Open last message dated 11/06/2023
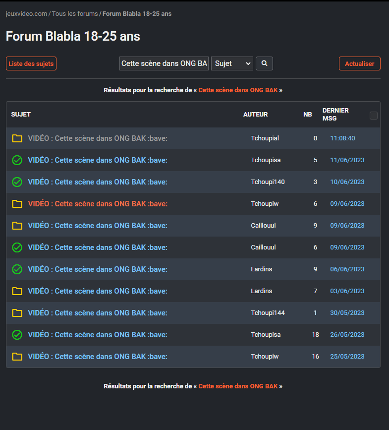This screenshot has width=389, height=430. [x=347, y=160]
